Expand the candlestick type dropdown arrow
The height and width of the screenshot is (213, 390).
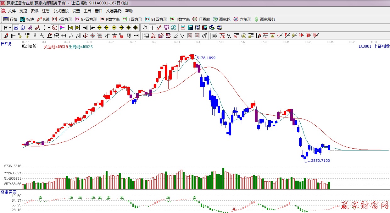coord(49,28)
